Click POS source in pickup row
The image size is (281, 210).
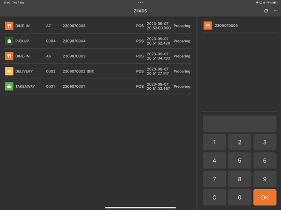coord(140,41)
